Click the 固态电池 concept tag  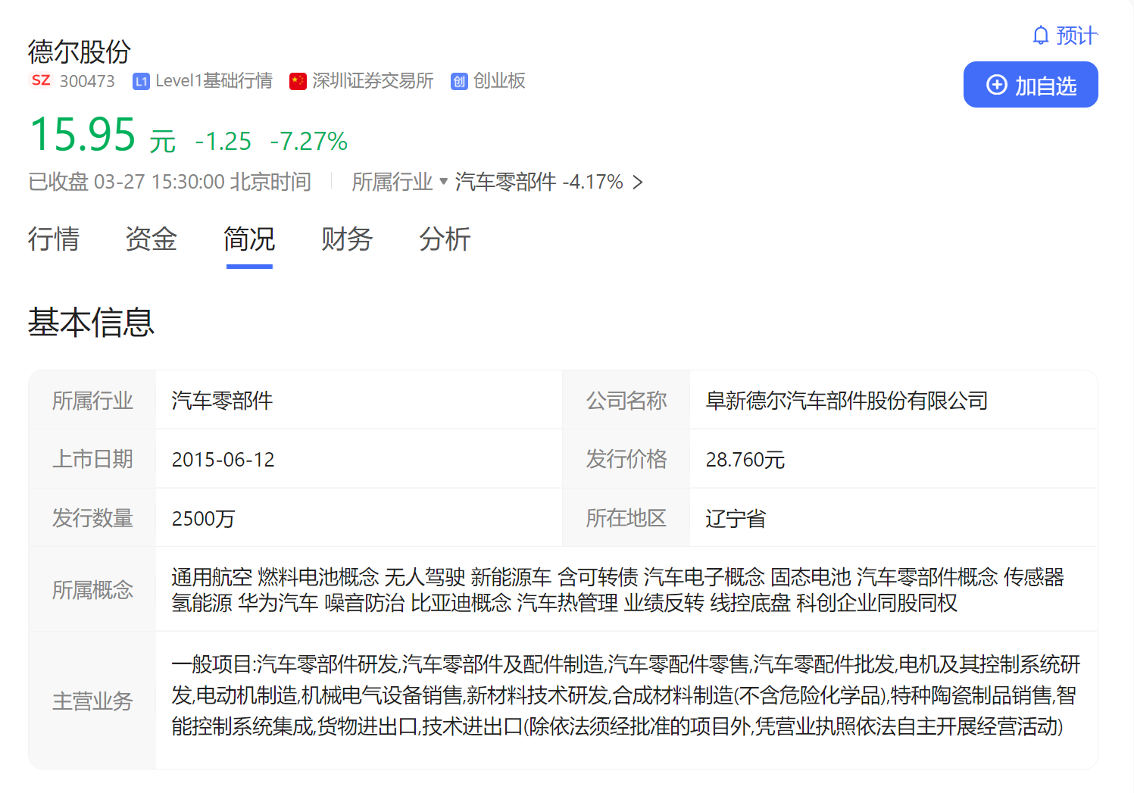[811, 577]
